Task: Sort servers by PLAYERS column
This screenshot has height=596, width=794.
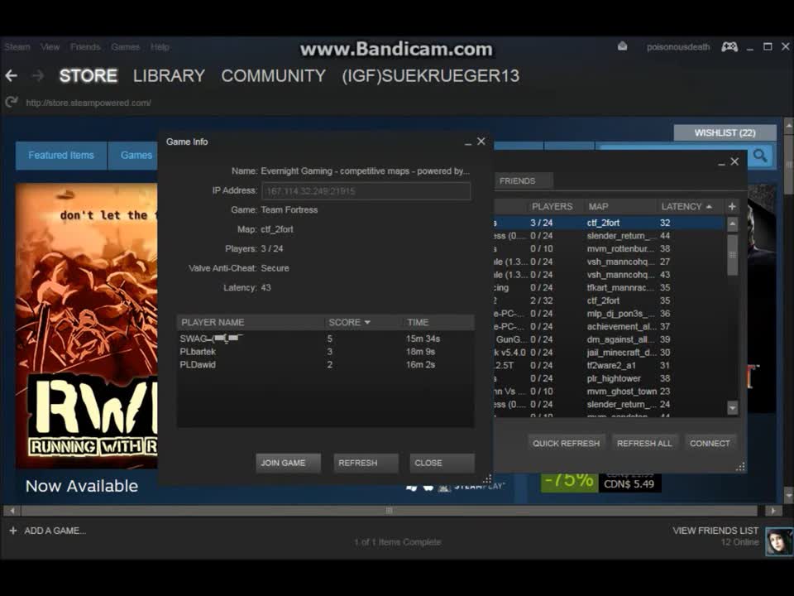Action: pyautogui.click(x=555, y=206)
